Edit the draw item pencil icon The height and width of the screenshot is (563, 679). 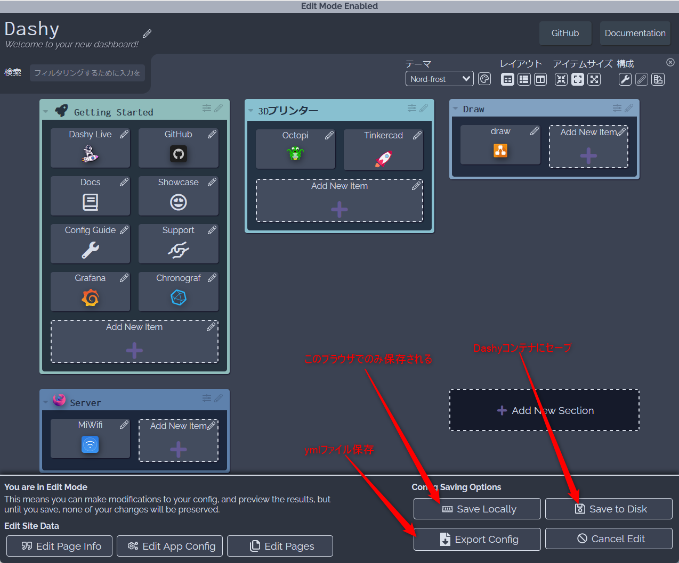pos(535,131)
